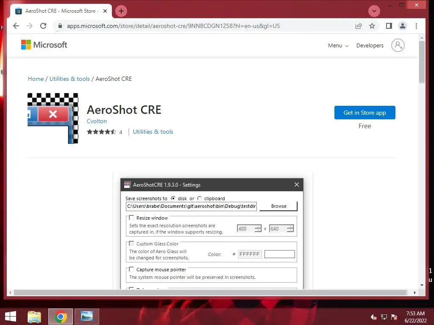Go back to the previous page
This screenshot has height=325, width=434.
tap(16, 26)
